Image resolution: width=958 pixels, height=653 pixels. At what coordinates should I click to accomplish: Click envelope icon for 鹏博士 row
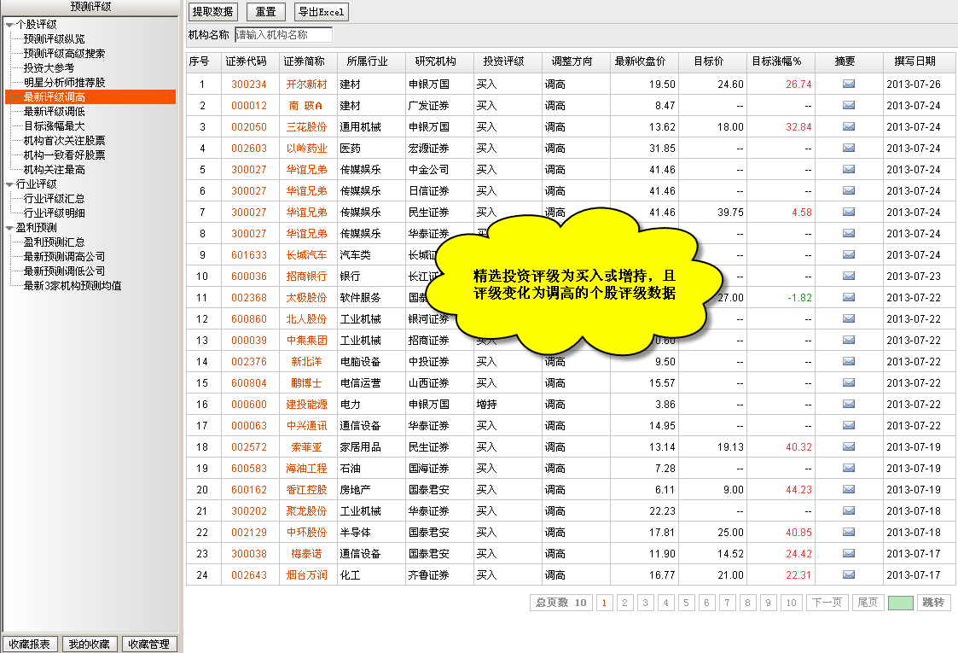tap(848, 382)
